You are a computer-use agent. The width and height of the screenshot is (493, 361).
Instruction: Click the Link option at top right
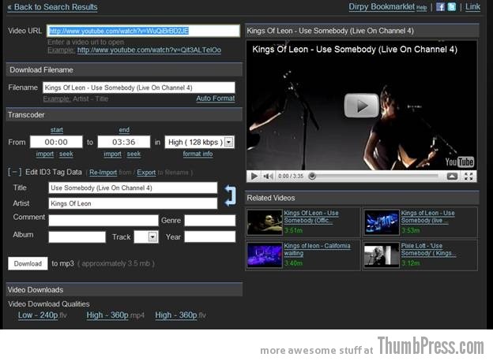pos(472,6)
